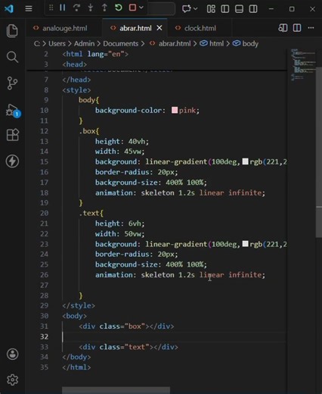Click the sticky html lang line
The image size is (322, 394).
pos(95,54)
